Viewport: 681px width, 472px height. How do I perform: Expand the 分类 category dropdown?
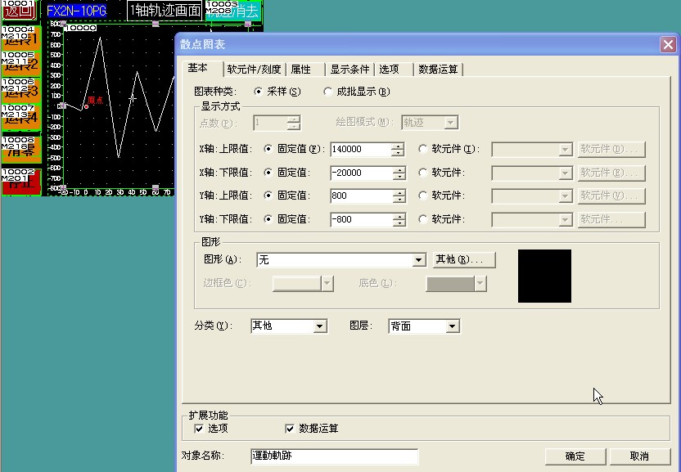click(x=319, y=326)
